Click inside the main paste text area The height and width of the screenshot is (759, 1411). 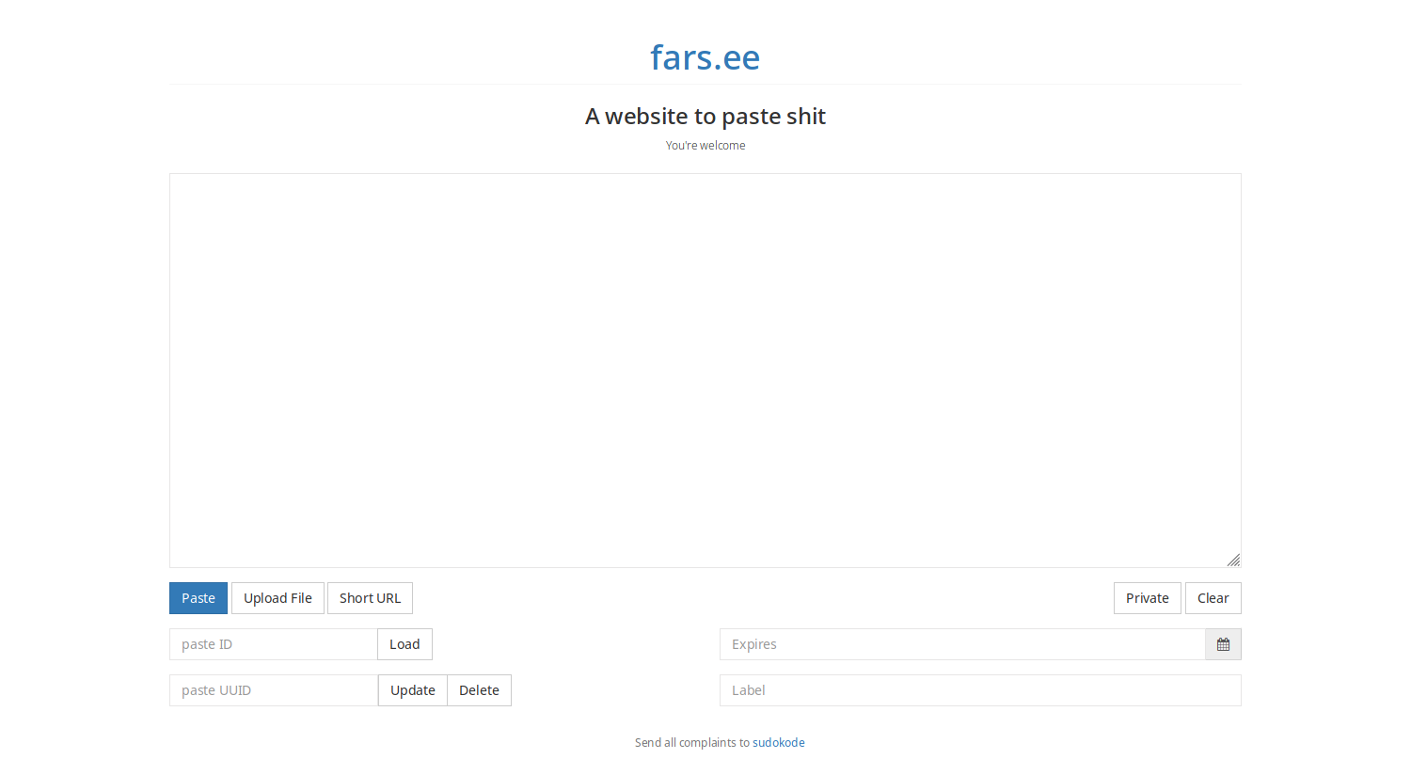pos(705,370)
